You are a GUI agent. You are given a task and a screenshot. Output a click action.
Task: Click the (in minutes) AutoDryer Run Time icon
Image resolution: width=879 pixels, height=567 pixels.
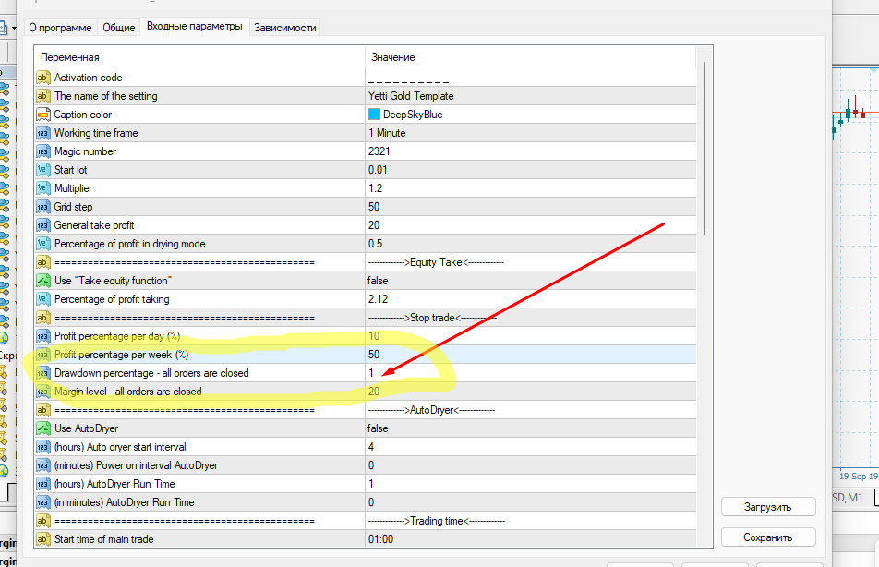[42, 502]
